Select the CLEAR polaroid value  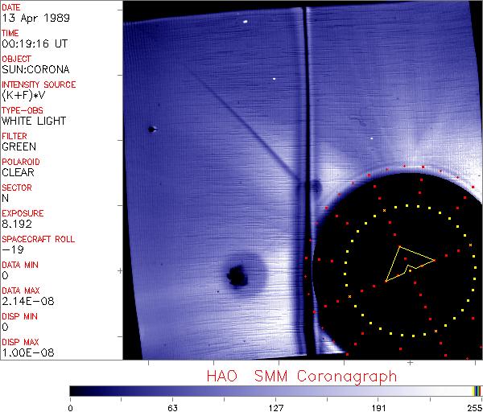pos(18,172)
